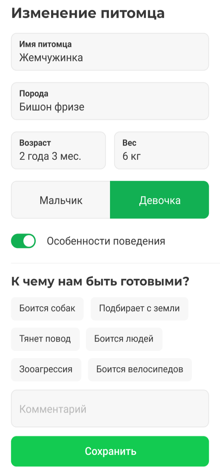
Task: Select the Мальчик gender option
Action: [61, 200]
